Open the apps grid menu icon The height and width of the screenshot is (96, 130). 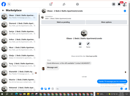coord(114,4)
